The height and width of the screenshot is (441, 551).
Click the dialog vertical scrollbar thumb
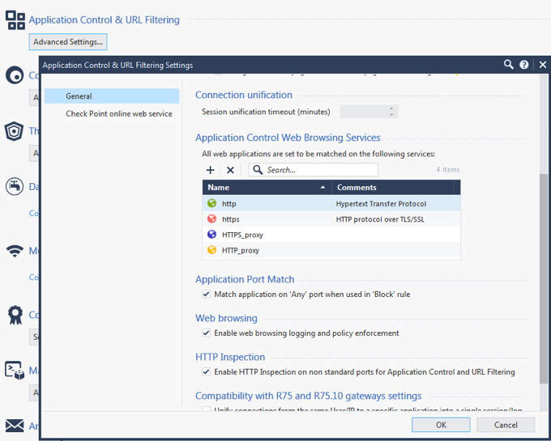click(544, 279)
